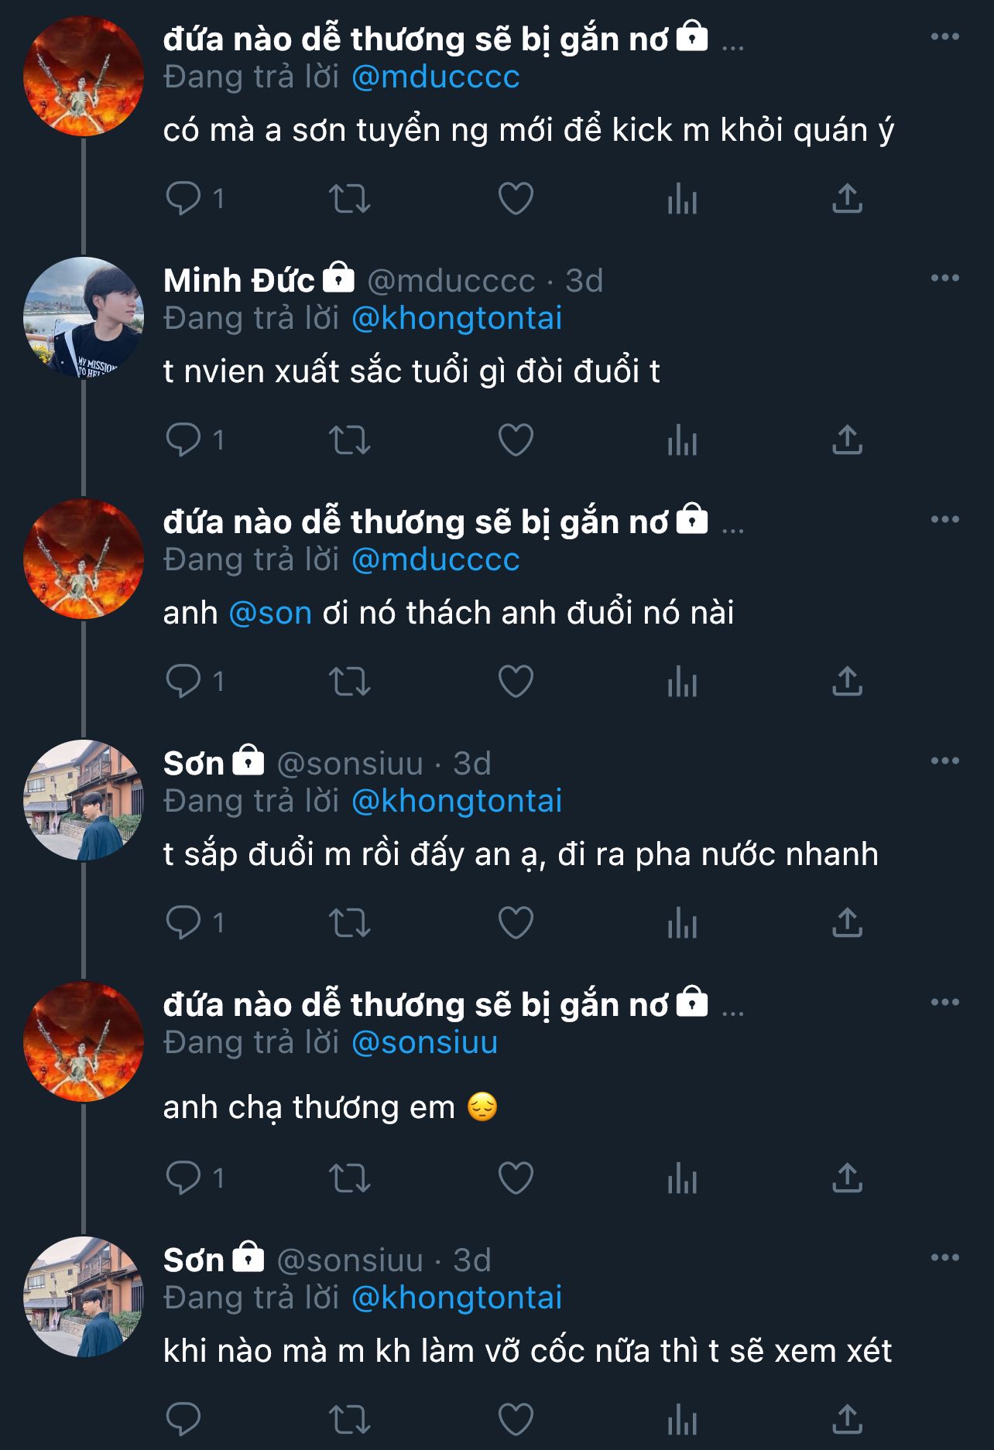The height and width of the screenshot is (1450, 994).
Task: Open more options for 'anh chạ thương em' tweet
Action: [944, 1003]
